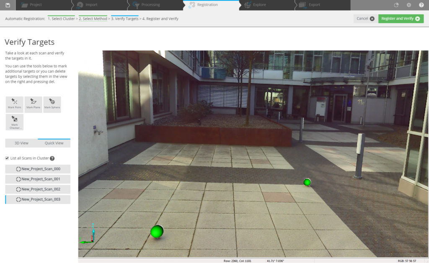
Task: Click the sync/refresh icon in the top bar
Action: coord(395,5)
